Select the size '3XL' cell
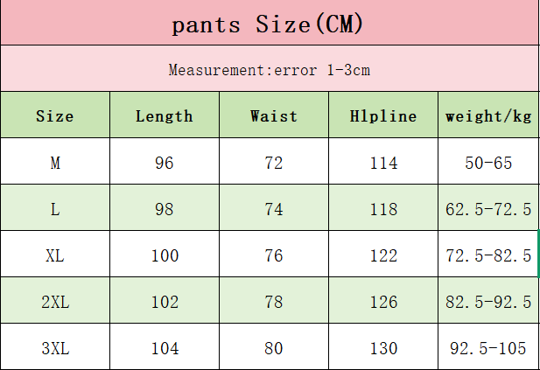 click(55, 347)
